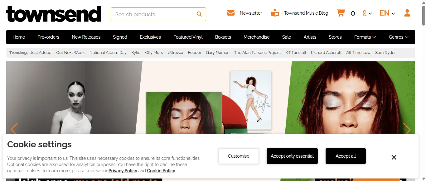
Task: Expand the Formats menu
Action: pyautogui.click(x=365, y=37)
